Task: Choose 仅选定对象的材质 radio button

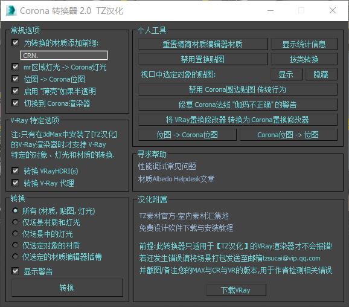Action: [x=15, y=245]
